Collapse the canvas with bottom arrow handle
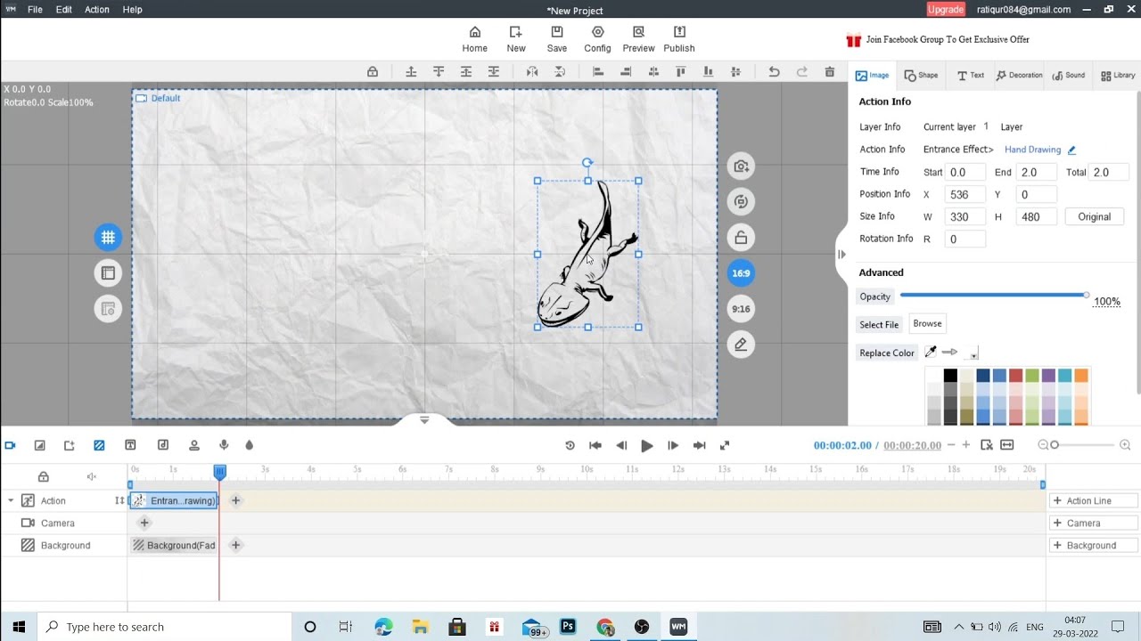The width and height of the screenshot is (1141, 641). tap(424, 419)
